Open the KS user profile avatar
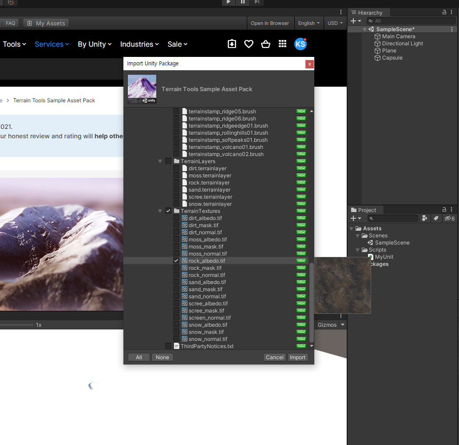This screenshot has height=445, width=459. click(301, 44)
